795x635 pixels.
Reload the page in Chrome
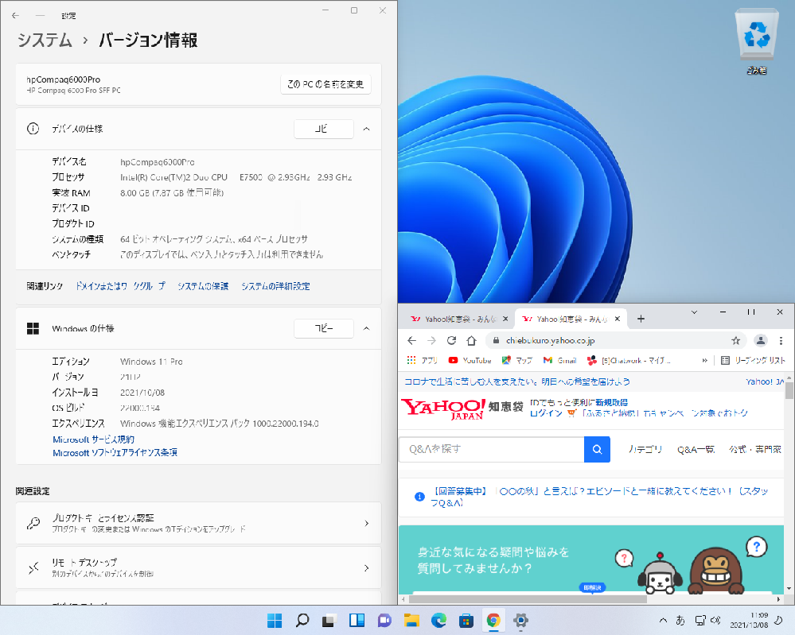[451, 341]
